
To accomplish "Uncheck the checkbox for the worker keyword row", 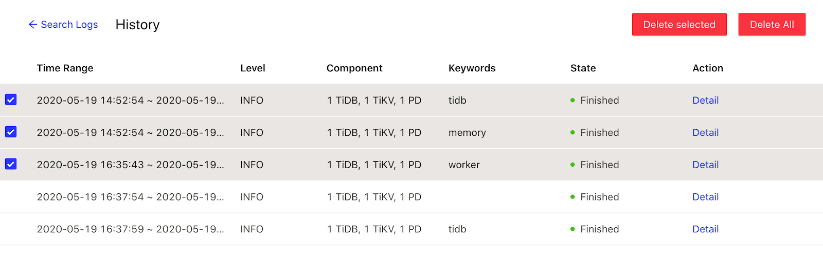I will [11, 164].
